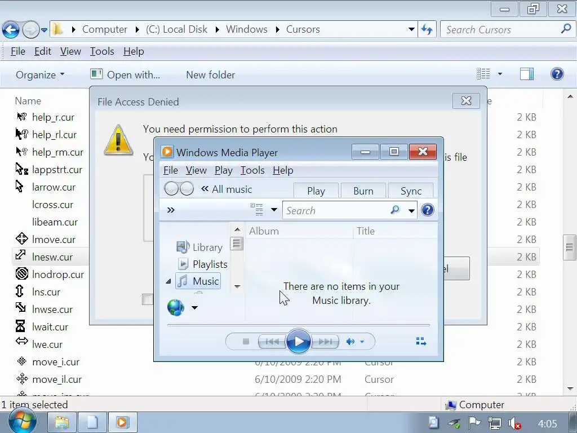Skip to next track in Media Player
Screen dimensions: 577x433
click(325, 342)
